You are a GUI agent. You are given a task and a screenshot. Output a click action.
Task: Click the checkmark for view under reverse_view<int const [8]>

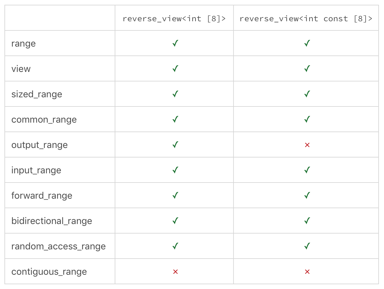307,69
